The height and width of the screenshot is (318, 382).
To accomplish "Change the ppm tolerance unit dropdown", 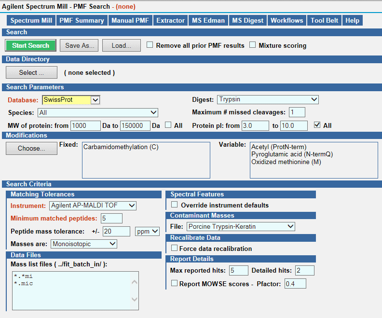I will [147, 231].
